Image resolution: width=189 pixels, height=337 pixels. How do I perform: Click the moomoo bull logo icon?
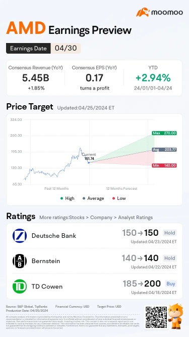(143, 12)
